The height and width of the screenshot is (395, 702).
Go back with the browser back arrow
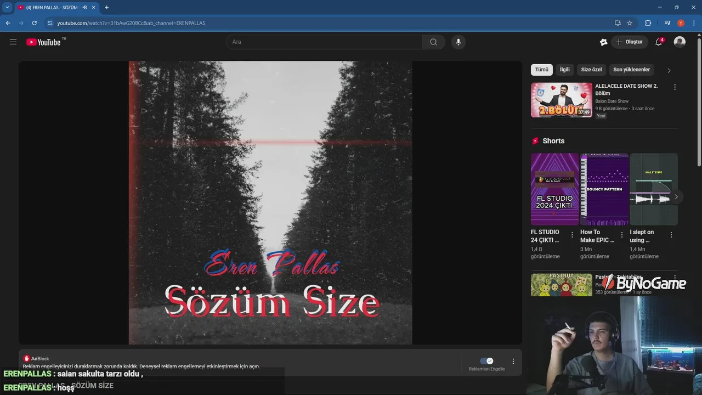click(x=8, y=23)
